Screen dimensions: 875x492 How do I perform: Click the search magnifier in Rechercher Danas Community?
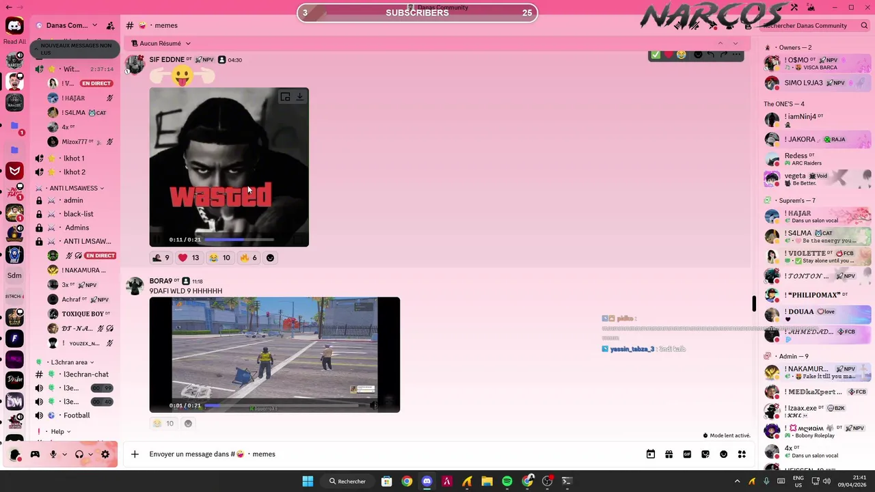(x=864, y=26)
